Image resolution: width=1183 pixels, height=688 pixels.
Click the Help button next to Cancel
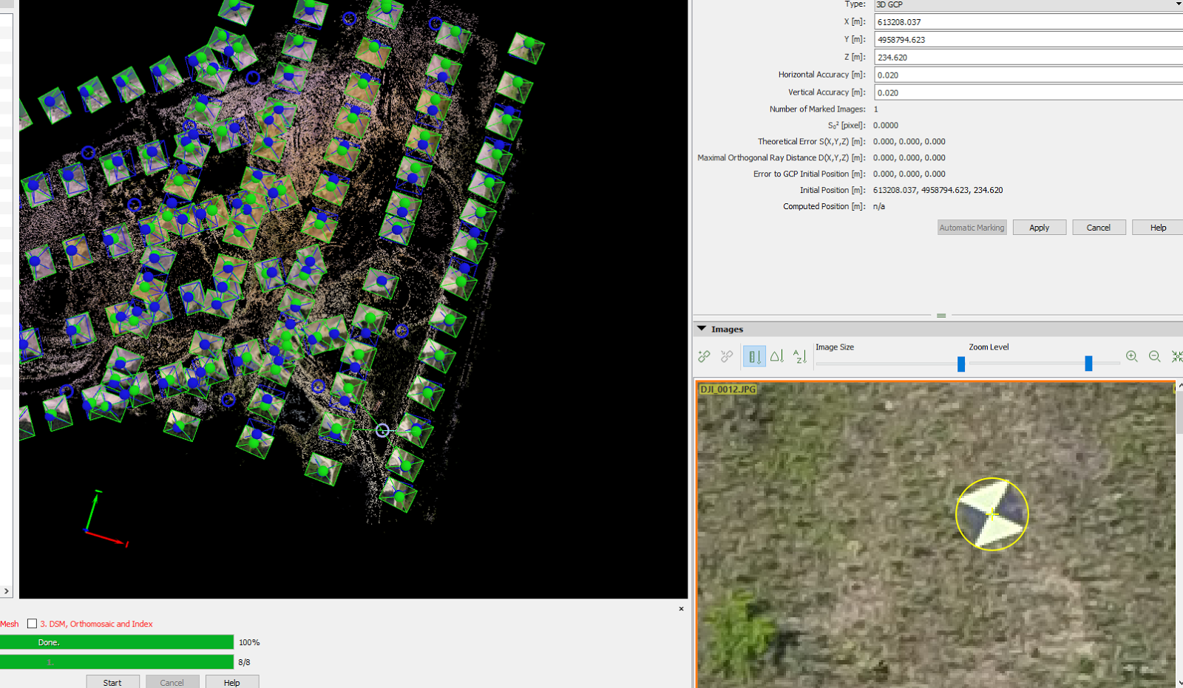point(1156,227)
